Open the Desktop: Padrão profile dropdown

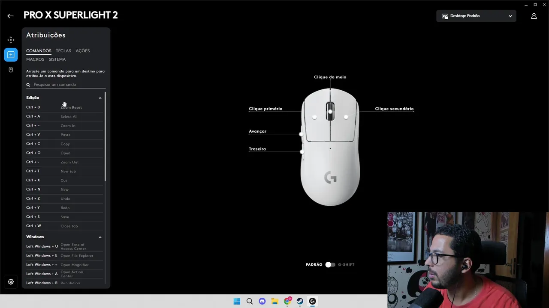[476, 16]
